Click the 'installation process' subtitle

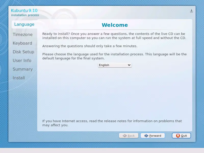pyautogui.click(x=25, y=15)
